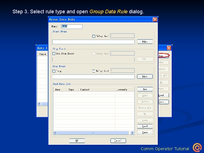Image resolution: width=204 pixels, height=153 pixels.
Task: Click Load button in the background window
Action: [x=163, y=95]
